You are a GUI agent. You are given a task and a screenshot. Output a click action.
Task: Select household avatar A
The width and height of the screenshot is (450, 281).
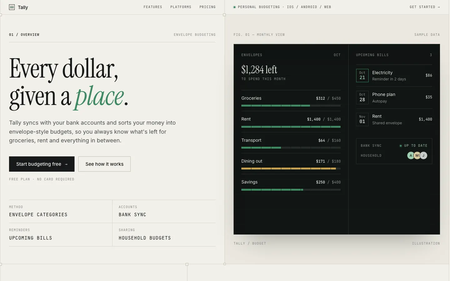pyautogui.click(x=411, y=155)
